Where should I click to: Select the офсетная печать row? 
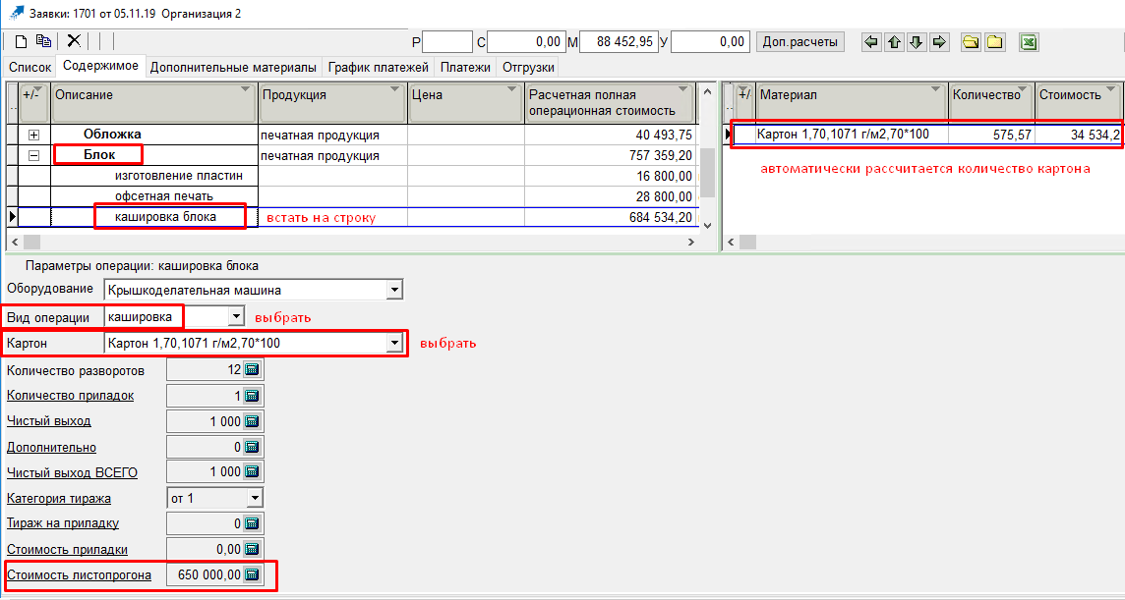point(163,196)
